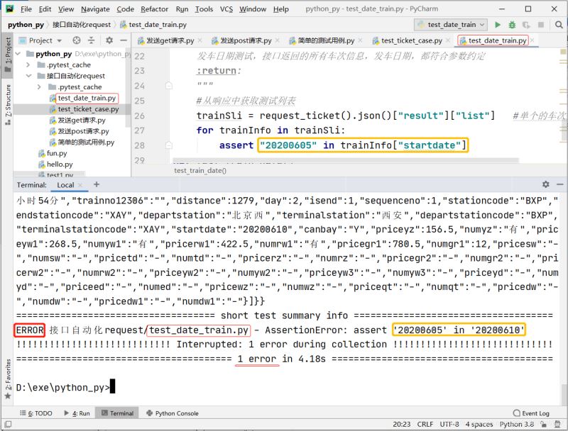This screenshot has height=431, width=568.
Task: Open Search Everywhere with magnifier icon
Action: (558, 24)
